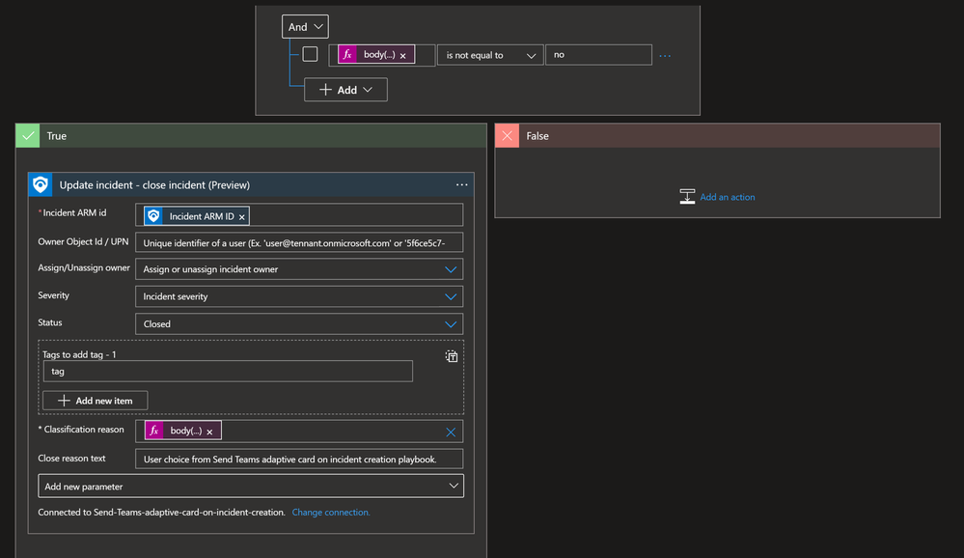Open the And operator dropdown
Screen dimensions: 964x558
(305, 26)
